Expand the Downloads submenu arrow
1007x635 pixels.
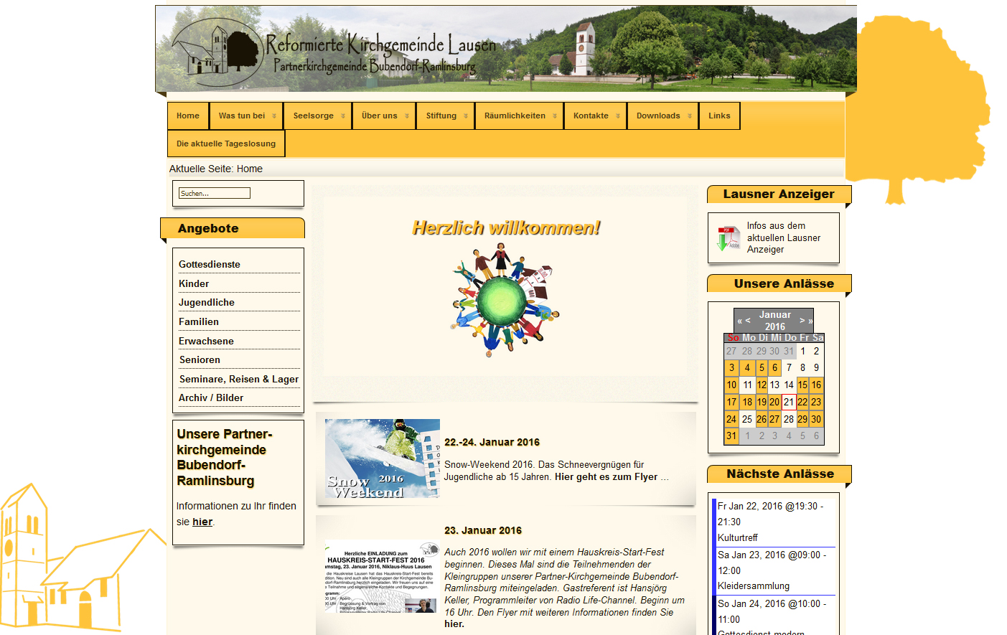689,116
